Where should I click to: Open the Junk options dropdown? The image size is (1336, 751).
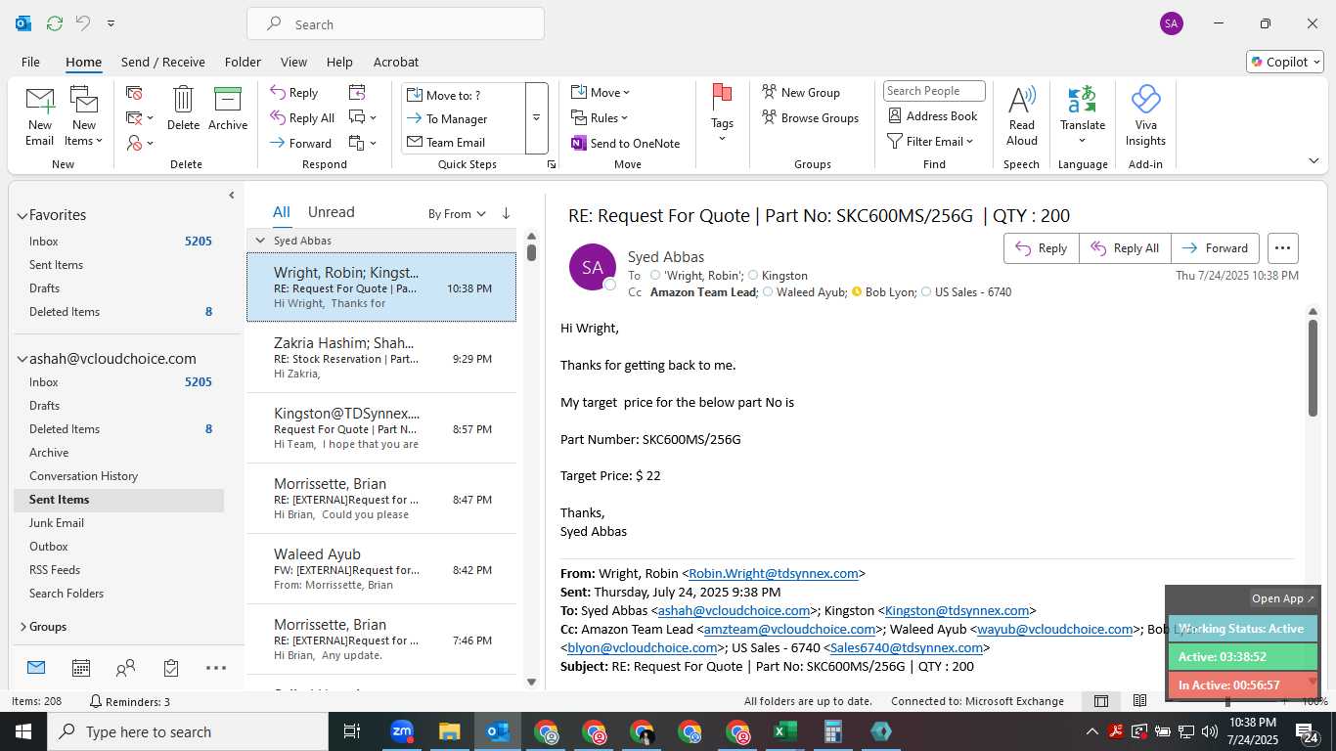[x=141, y=143]
